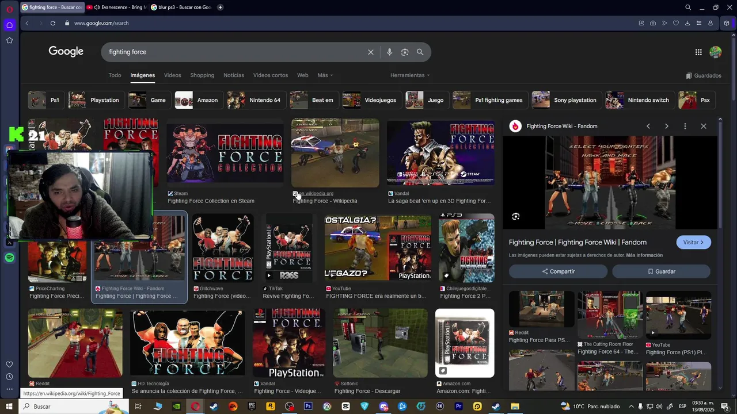Clear the Google search box text
The width and height of the screenshot is (737, 414).
pyautogui.click(x=371, y=52)
